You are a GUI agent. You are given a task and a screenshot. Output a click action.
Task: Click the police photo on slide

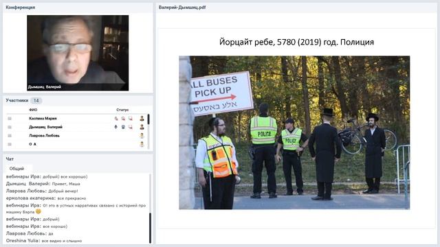pos(294,132)
